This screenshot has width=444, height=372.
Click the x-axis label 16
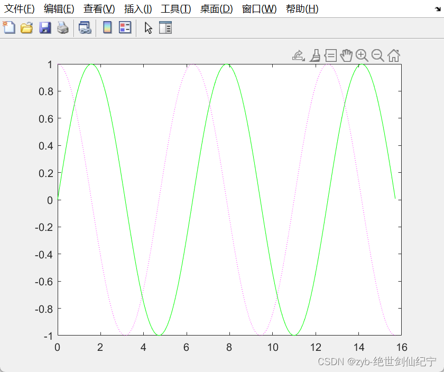click(402, 347)
